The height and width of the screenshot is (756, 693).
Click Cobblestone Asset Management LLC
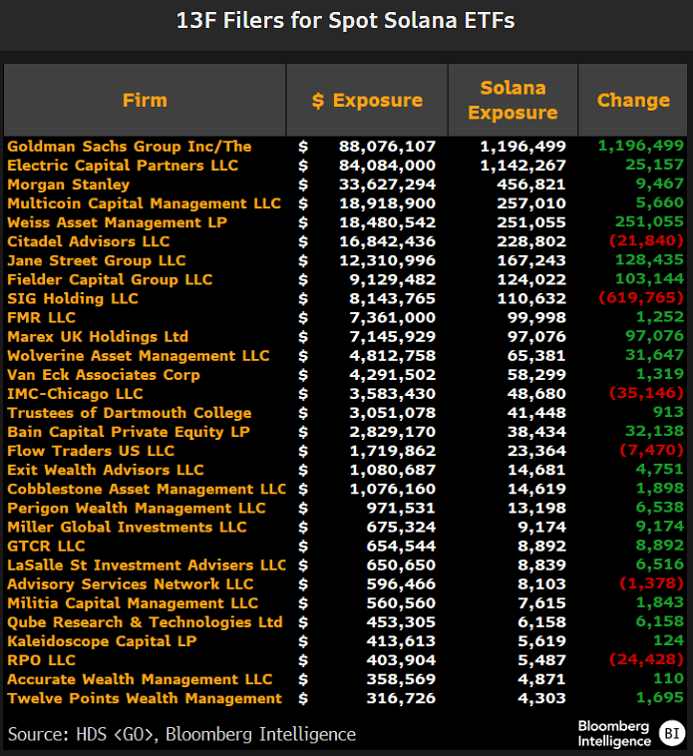tap(147, 490)
